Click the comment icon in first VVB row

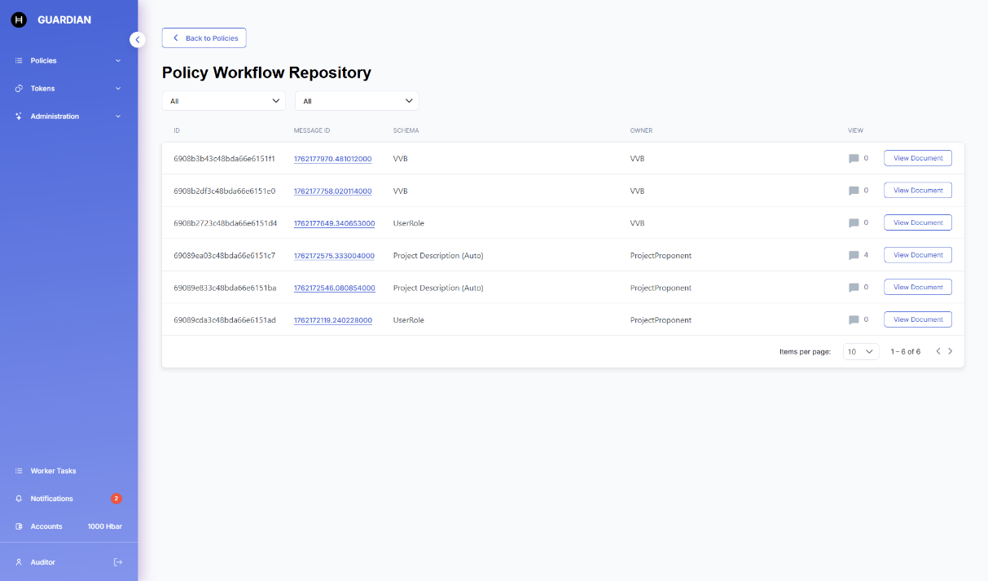click(x=854, y=159)
